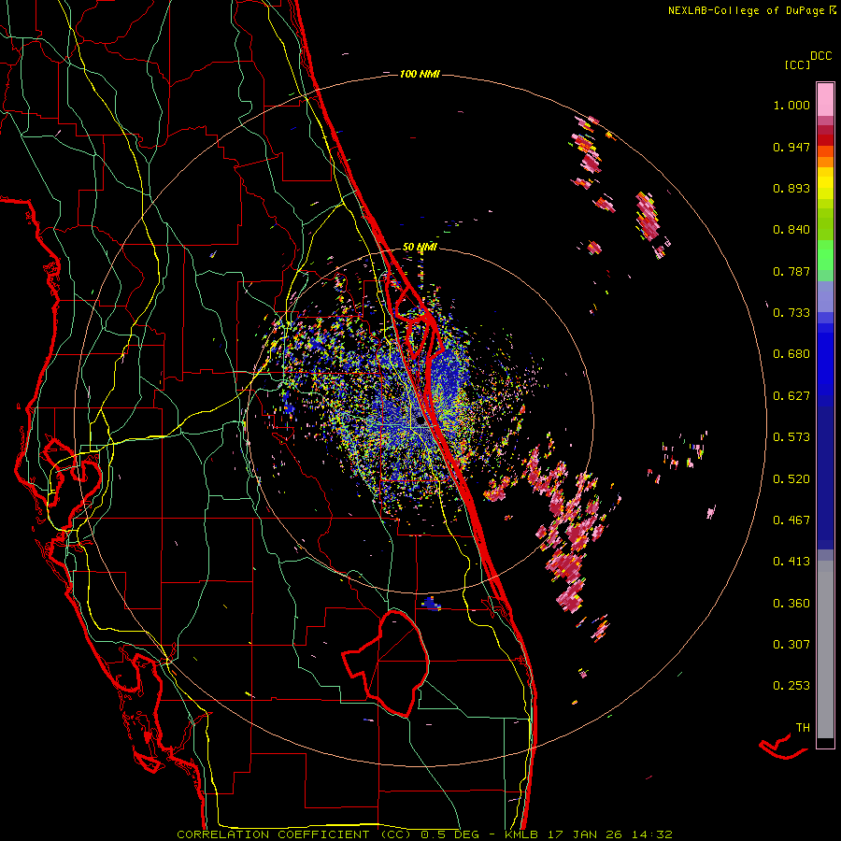
Task: Select the 0.413 colorbar value
Action: [x=791, y=562]
